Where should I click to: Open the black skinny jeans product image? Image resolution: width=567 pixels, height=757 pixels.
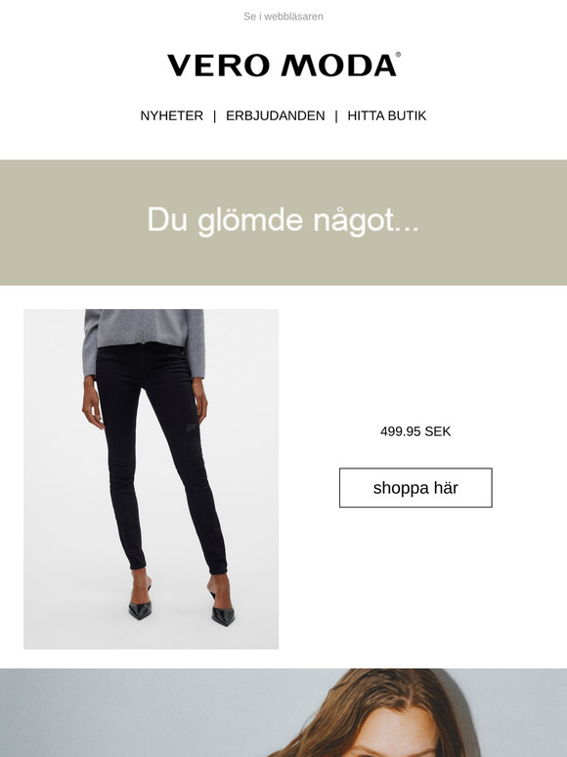point(152,479)
